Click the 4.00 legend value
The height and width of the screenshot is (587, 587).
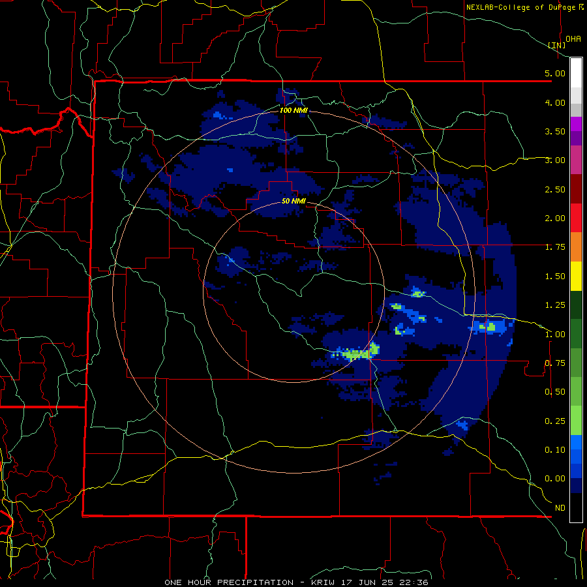555,102
